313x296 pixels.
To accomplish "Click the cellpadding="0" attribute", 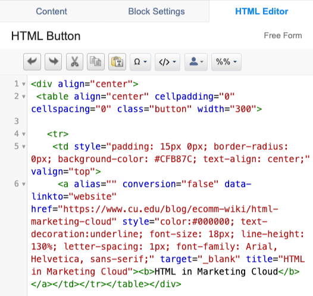I will coord(195,96).
